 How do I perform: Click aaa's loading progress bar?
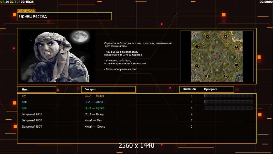(x=228, y=108)
